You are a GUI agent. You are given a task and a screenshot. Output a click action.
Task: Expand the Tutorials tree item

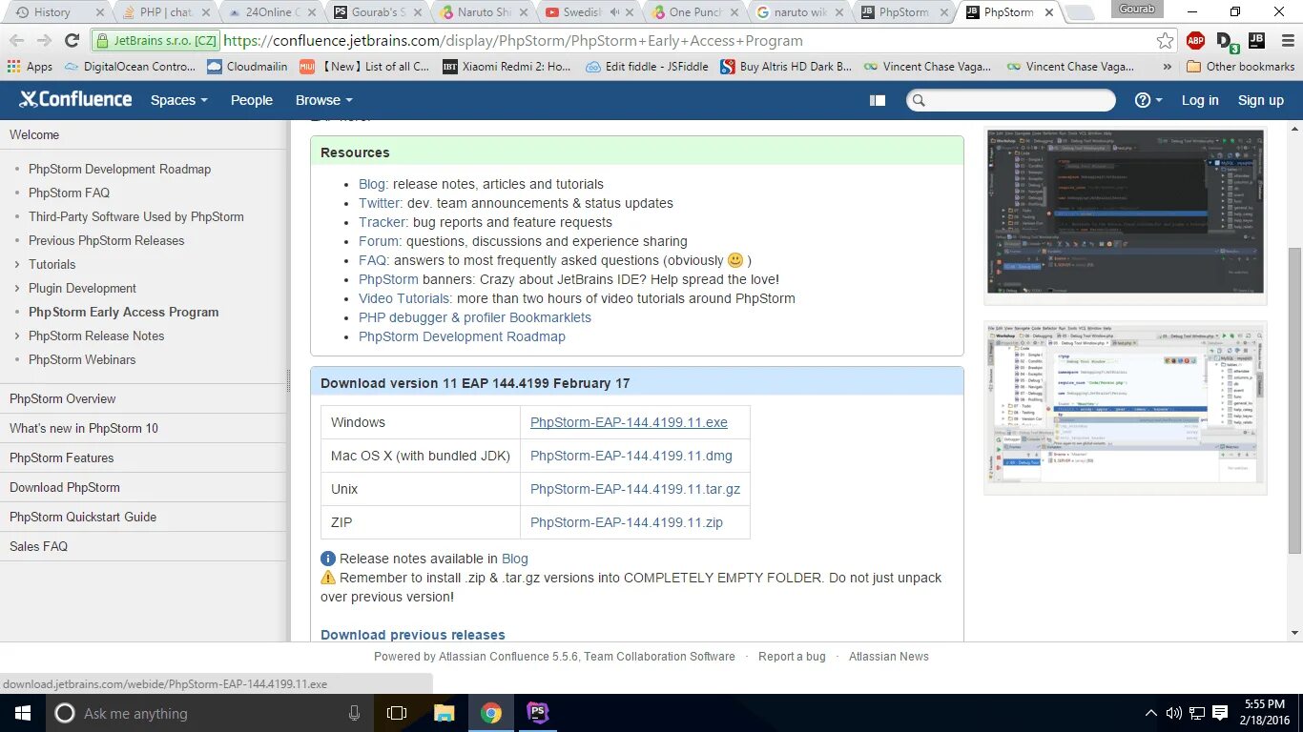17,264
